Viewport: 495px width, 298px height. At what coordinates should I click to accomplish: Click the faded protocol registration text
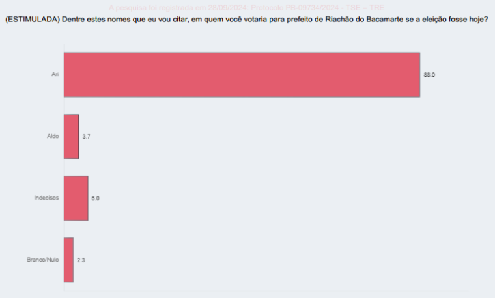click(247, 8)
